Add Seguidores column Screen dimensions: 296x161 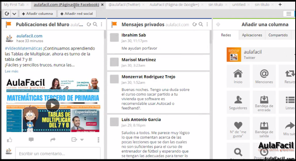238,102
